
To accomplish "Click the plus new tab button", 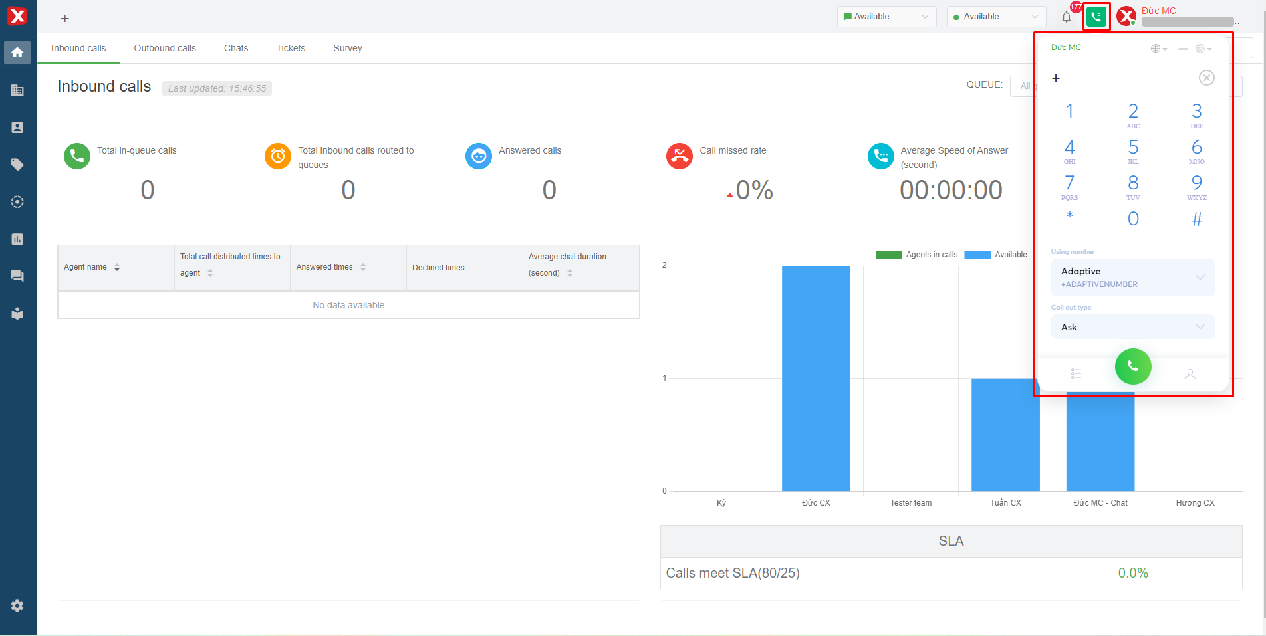I will click(x=64, y=18).
